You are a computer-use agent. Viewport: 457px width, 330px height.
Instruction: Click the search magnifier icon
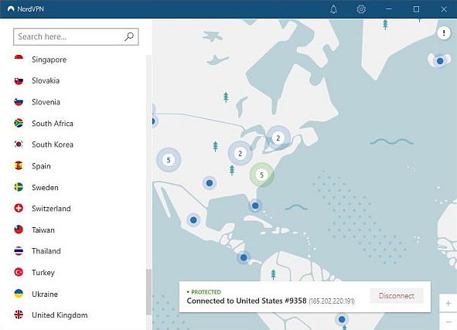[x=129, y=36]
